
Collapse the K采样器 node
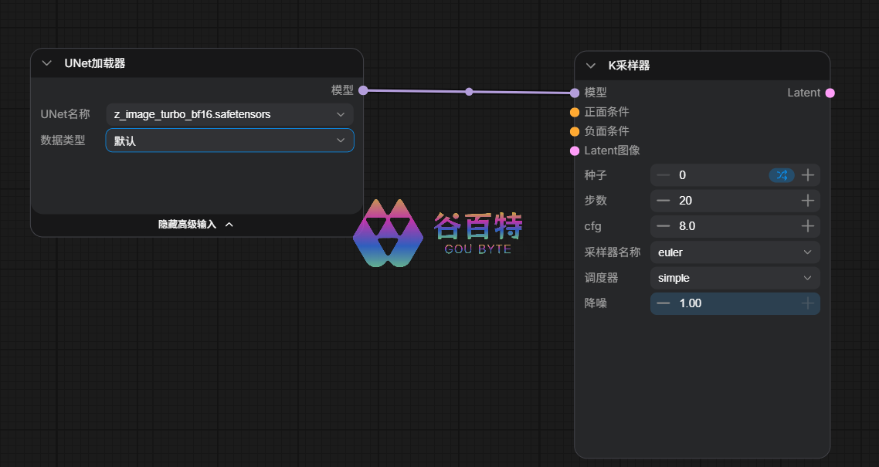tap(591, 66)
